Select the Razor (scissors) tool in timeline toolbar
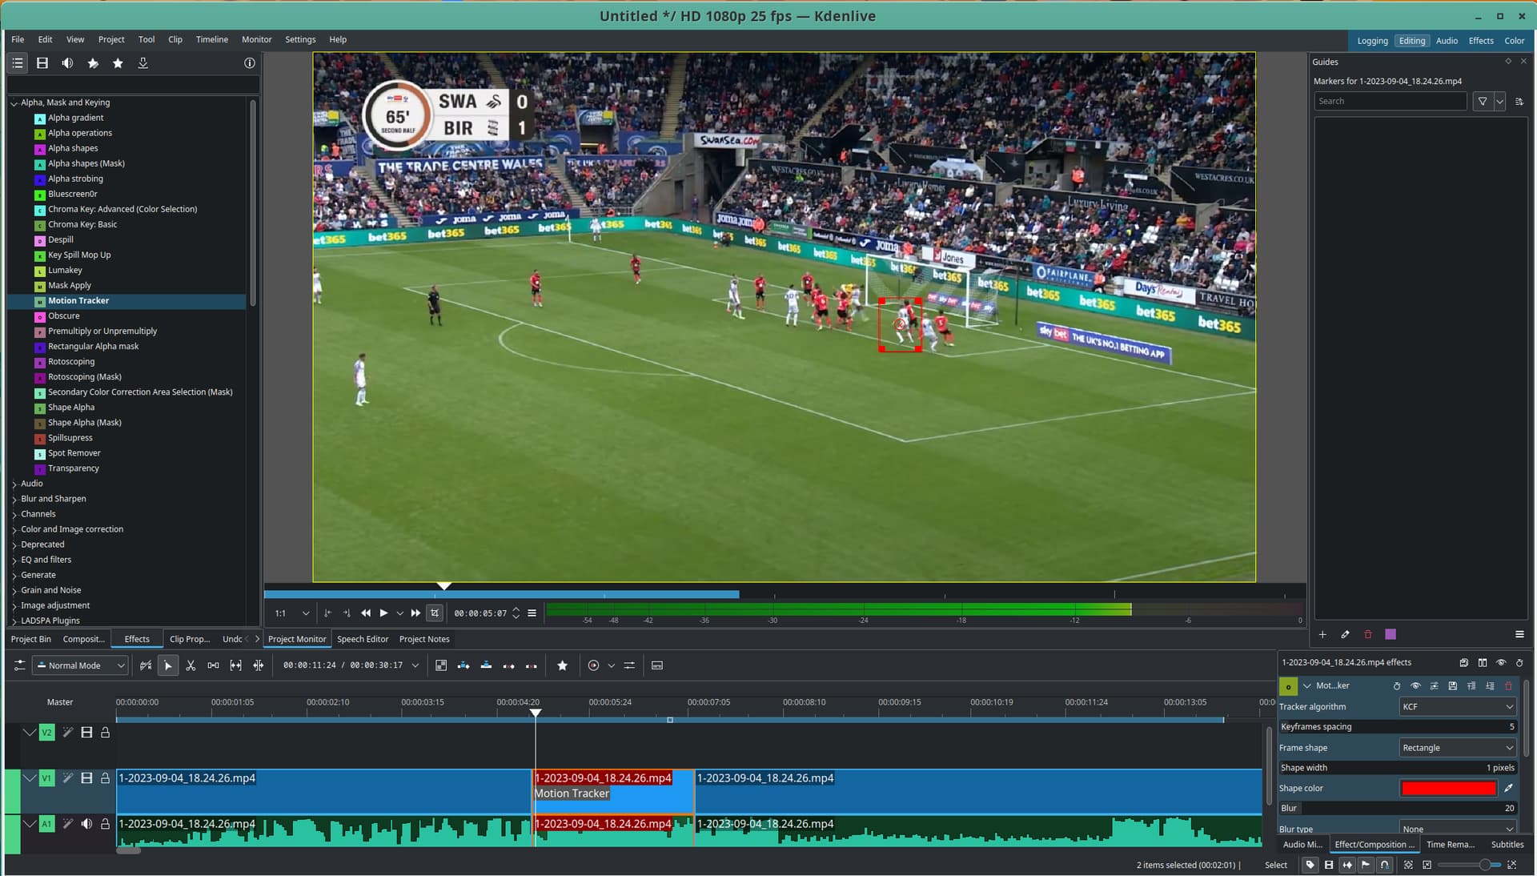 [191, 665]
